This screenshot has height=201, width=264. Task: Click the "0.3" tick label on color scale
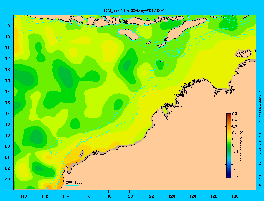(234, 126)
